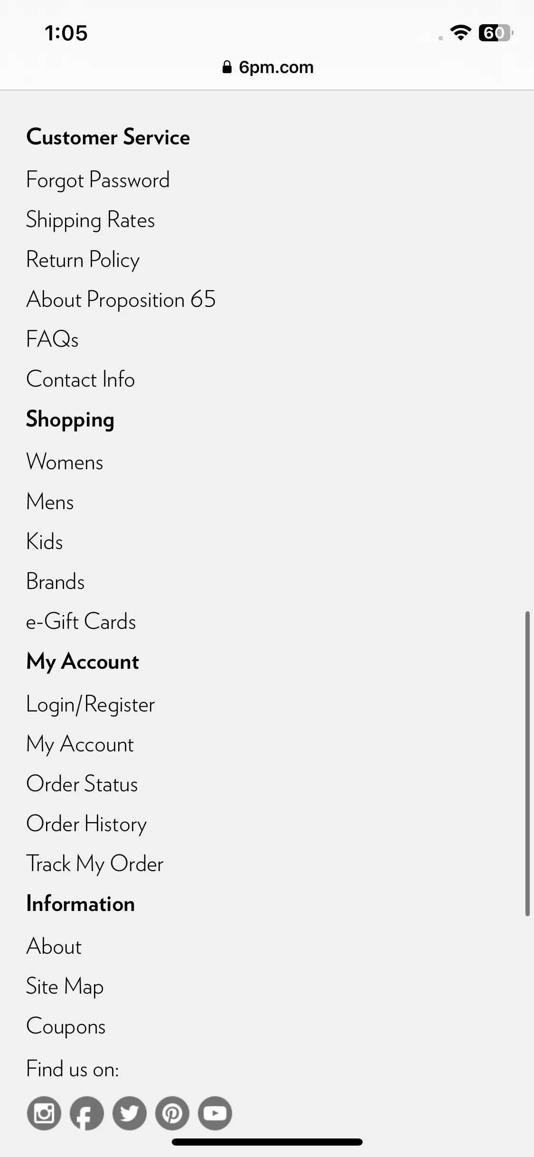Select e-Gift Cards link
534x1157 pixels.
(x=81, y=621)
